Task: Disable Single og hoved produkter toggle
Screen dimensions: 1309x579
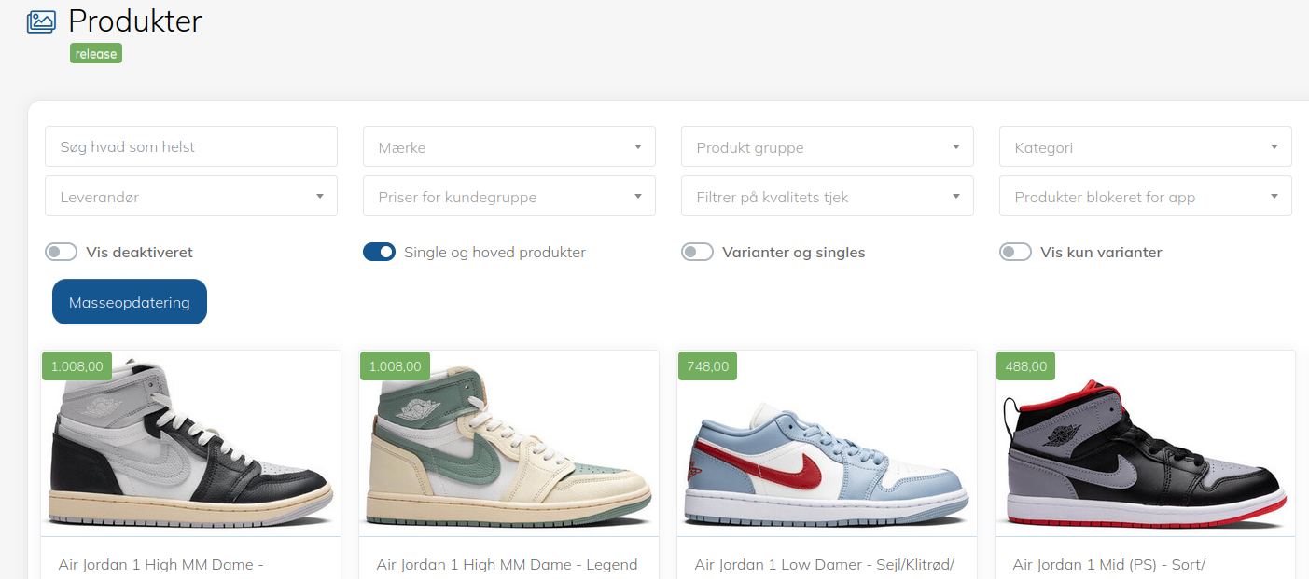Action: (x=379, y=252)
